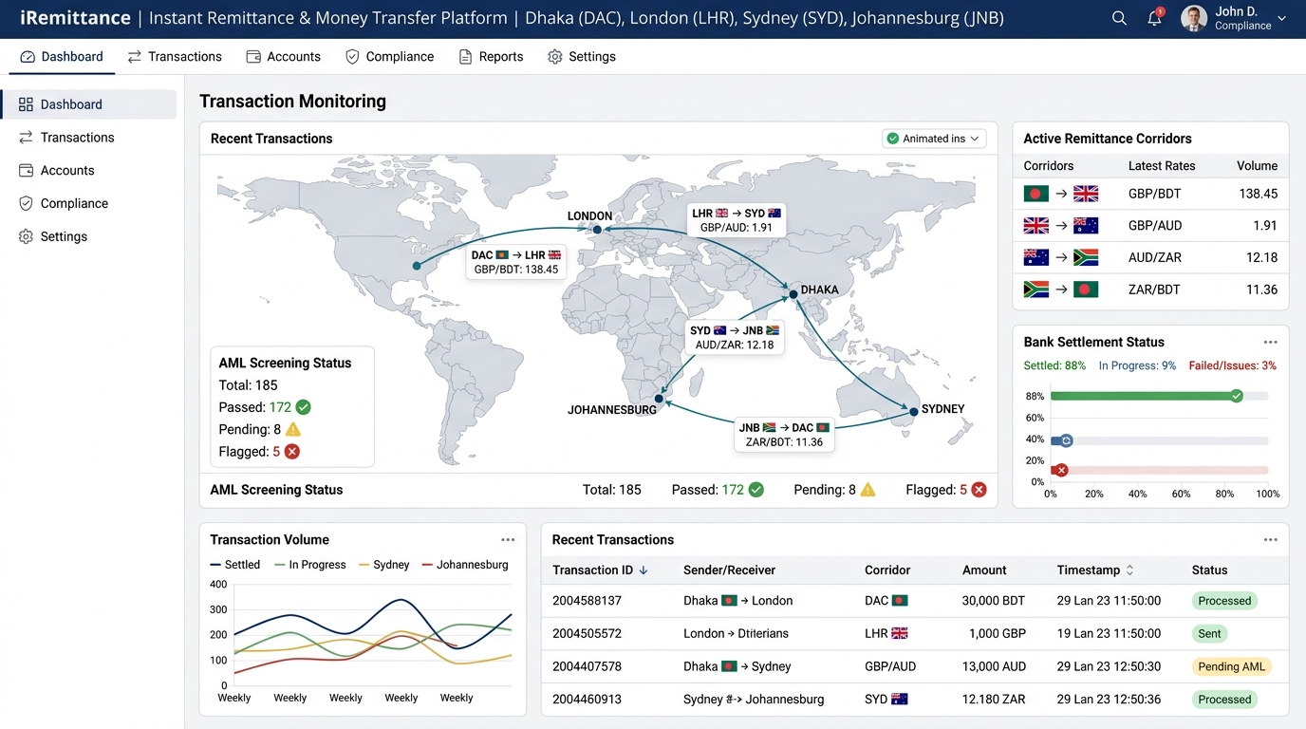Viewport: 1306px width, 729px height.
Task: Select the SYD to JNB corridor label
Action: point(735,337)
